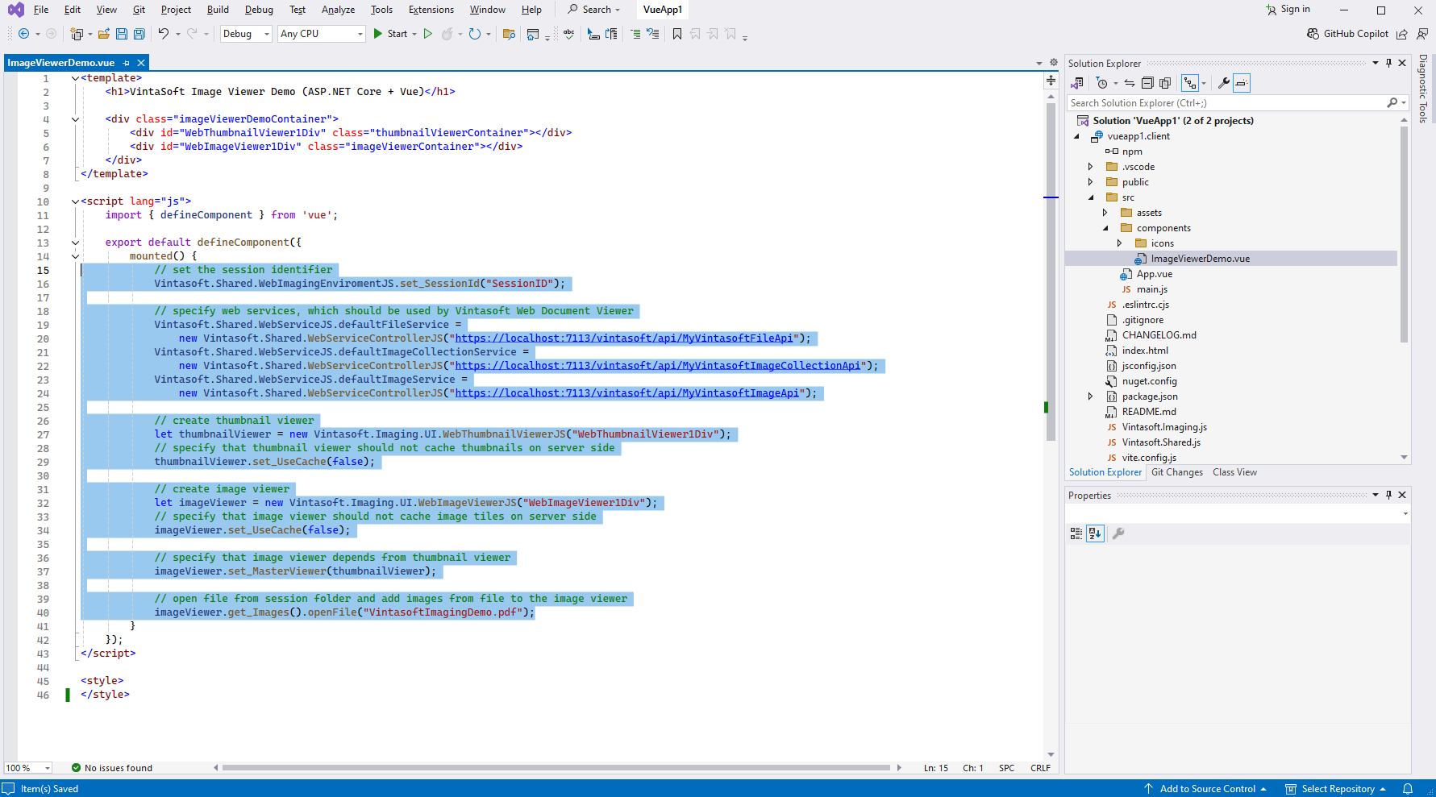1436x797 pixels.
Task: Open the 100 % zoom dropdown
Action: click(28, 768)
